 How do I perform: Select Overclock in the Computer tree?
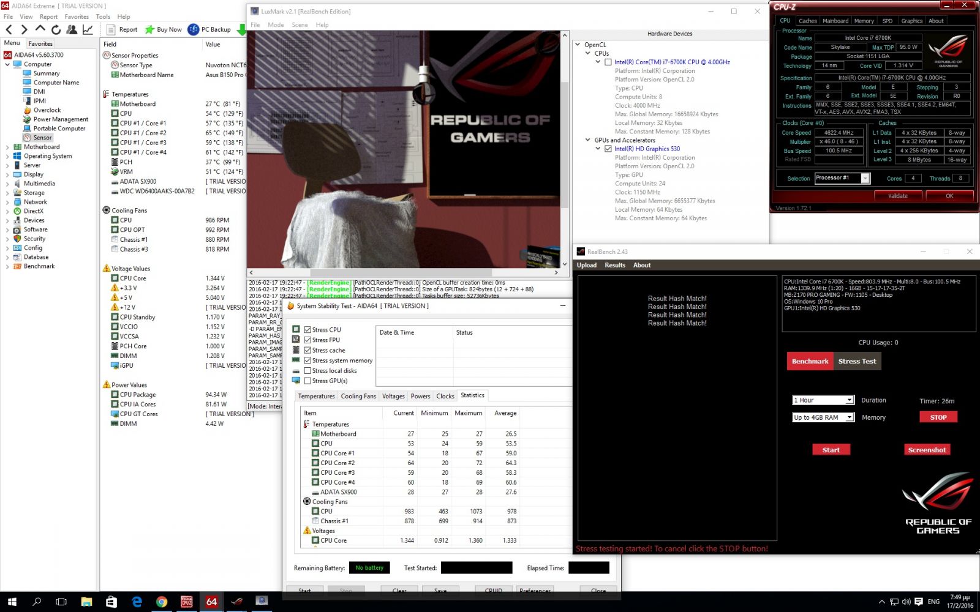(x=47, y=110)
